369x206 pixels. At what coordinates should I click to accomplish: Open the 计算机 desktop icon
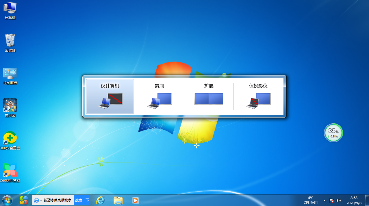point(10,11)
